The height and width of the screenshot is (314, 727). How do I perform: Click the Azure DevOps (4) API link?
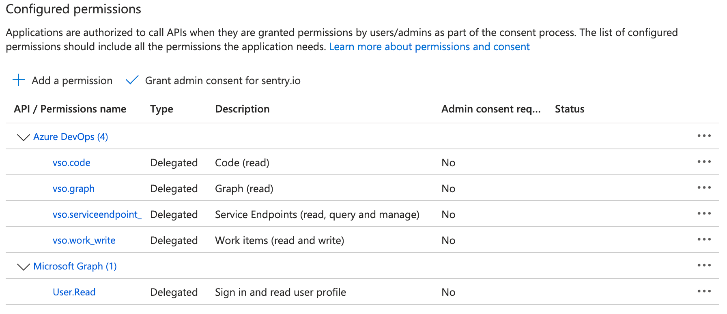71,137
